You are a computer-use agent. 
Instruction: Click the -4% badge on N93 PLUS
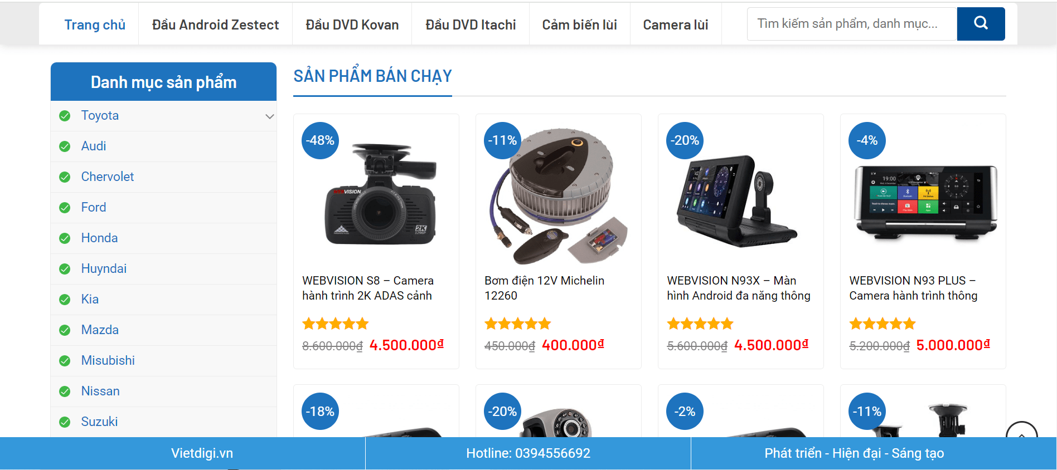point(867,140)
